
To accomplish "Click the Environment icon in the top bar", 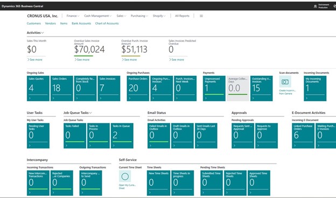I will pos(315,6).
